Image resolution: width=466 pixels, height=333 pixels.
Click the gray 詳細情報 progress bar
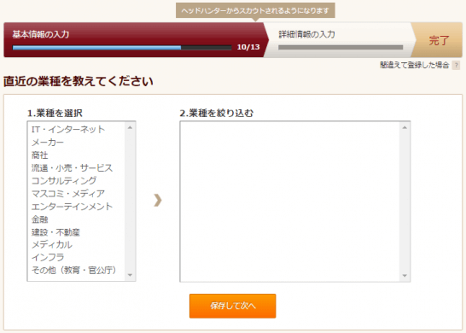(341, 47)
